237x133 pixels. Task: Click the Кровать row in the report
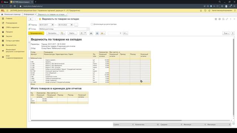click(90, 62)
